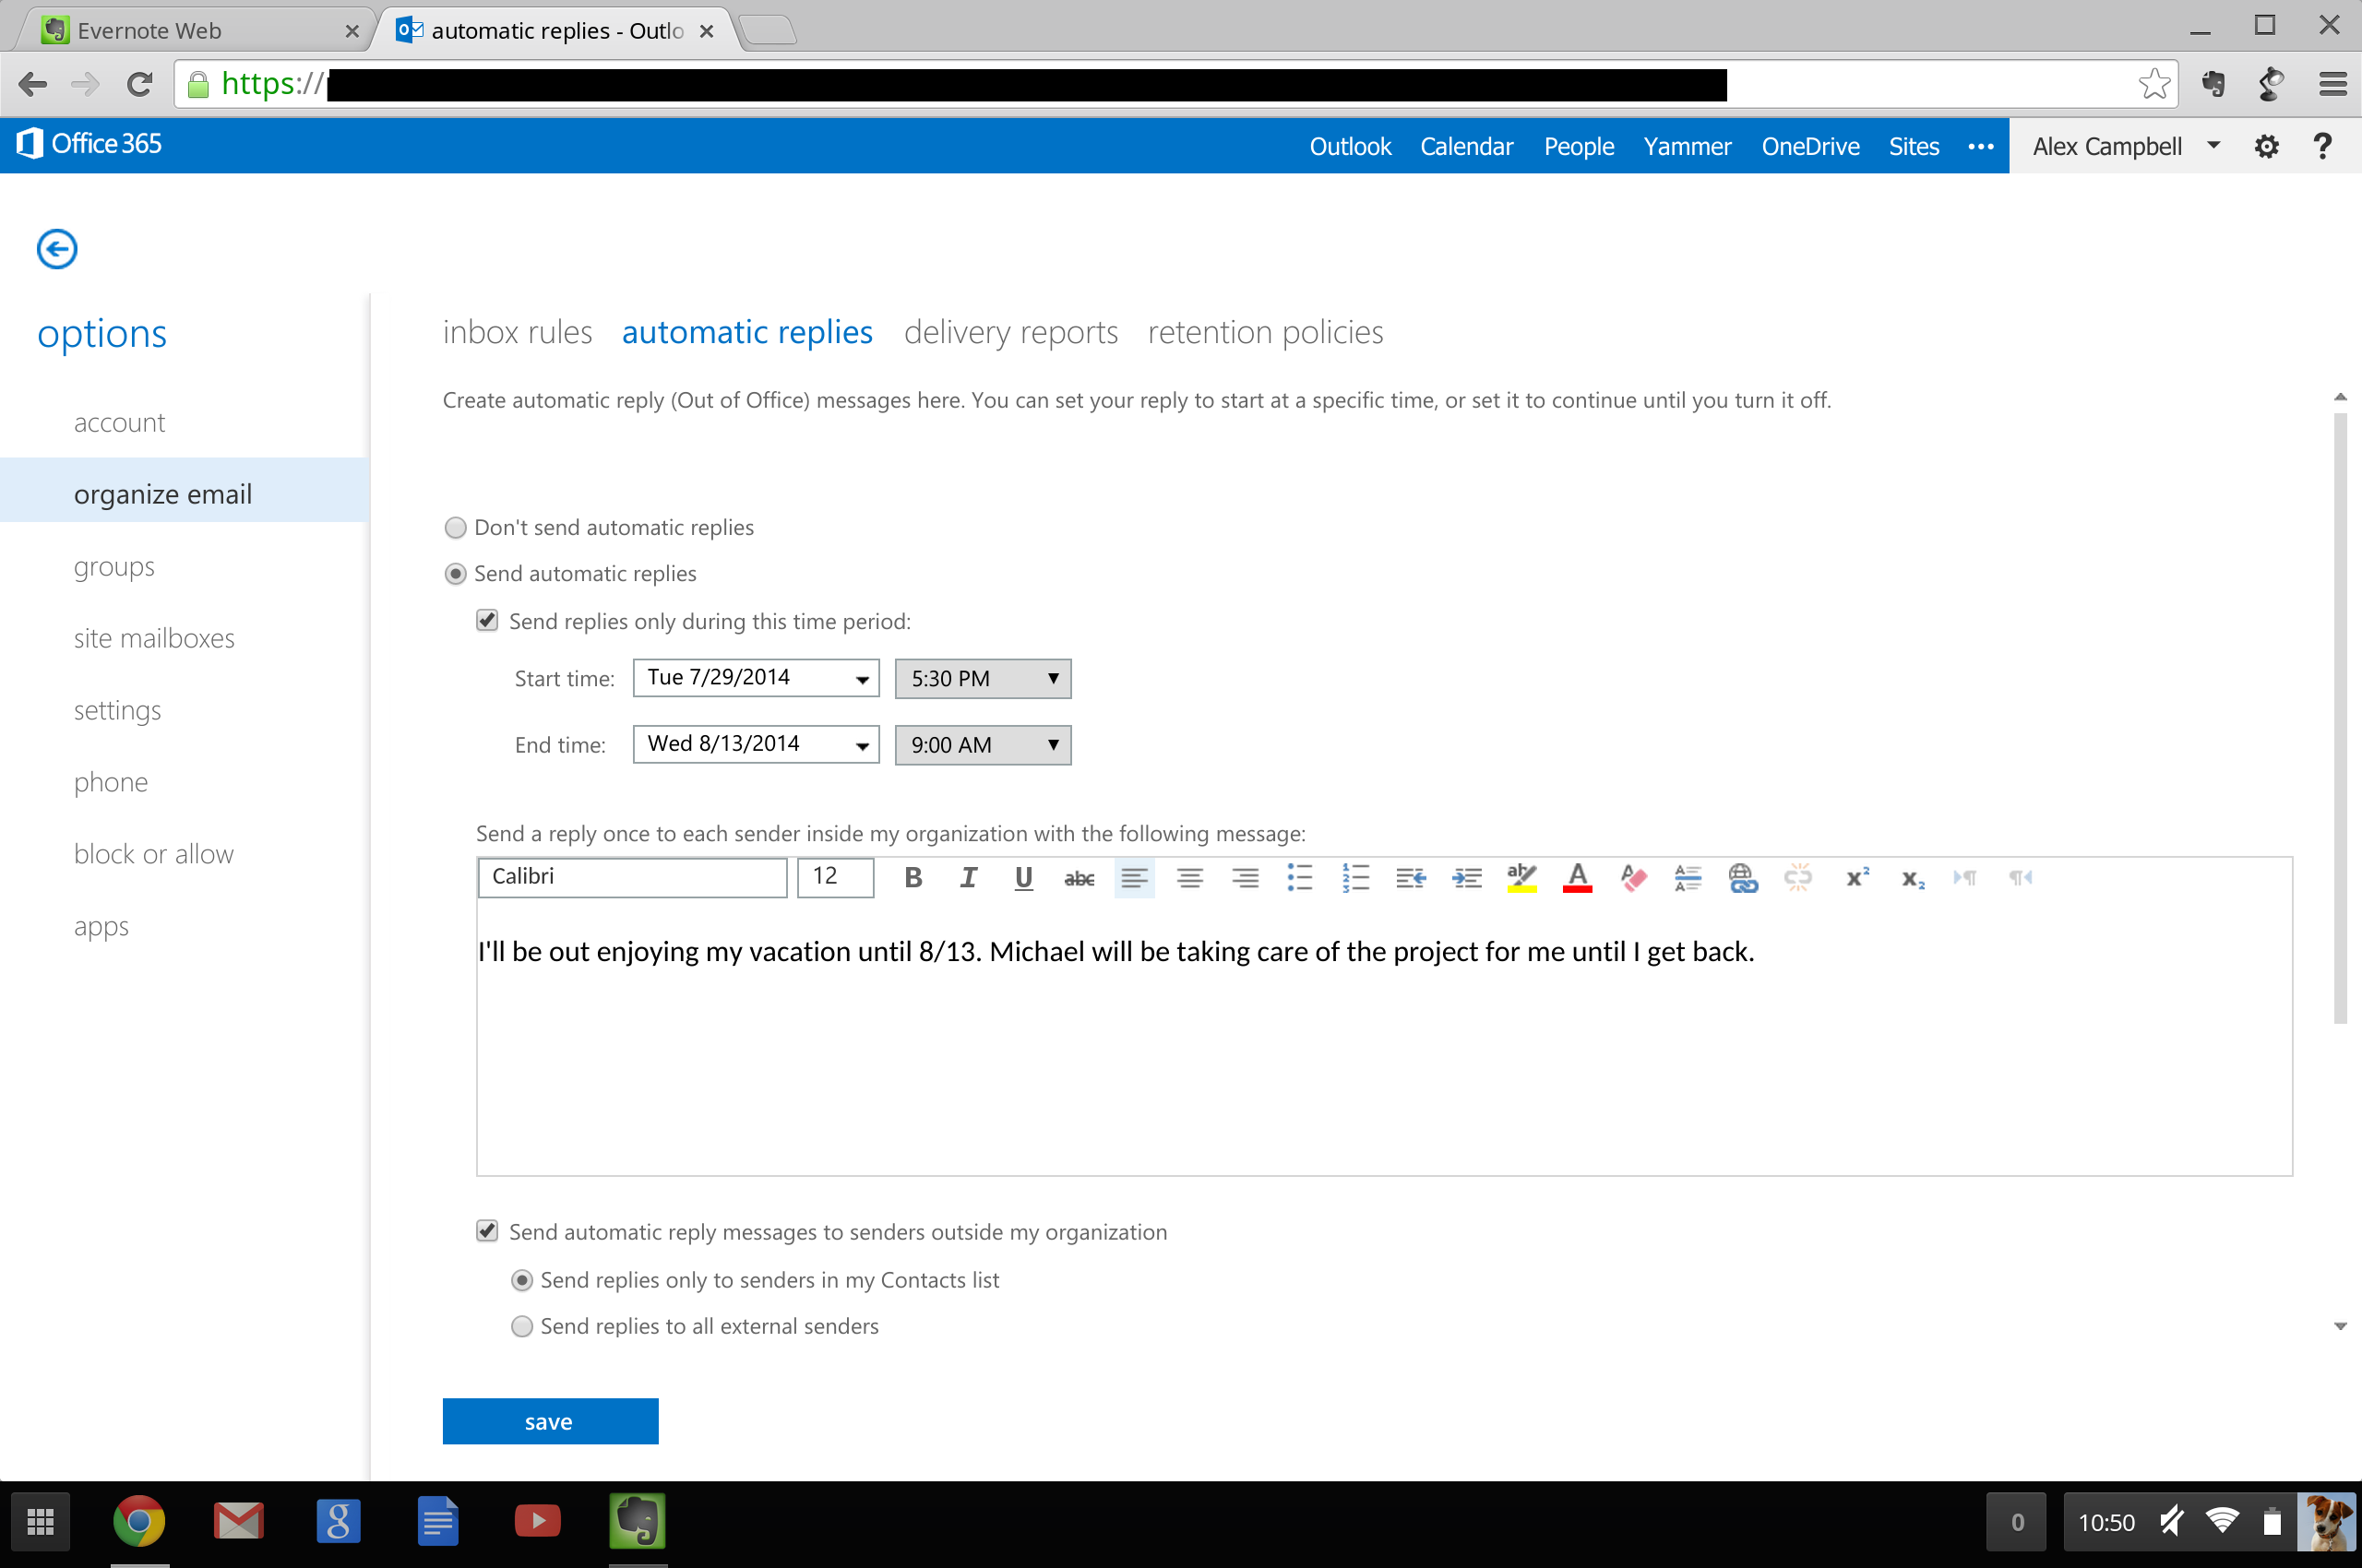
Task: Click the Save button
Action: point(548,1420)
